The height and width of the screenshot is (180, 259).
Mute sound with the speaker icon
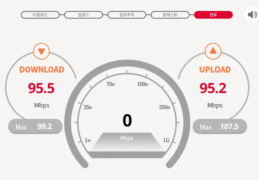[252, 14]
